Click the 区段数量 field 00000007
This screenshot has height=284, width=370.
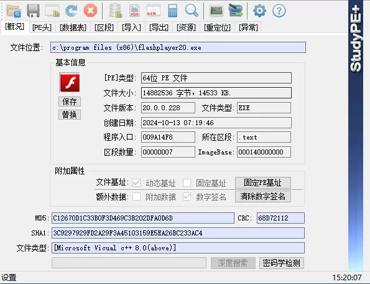click(x=168, y=152)
